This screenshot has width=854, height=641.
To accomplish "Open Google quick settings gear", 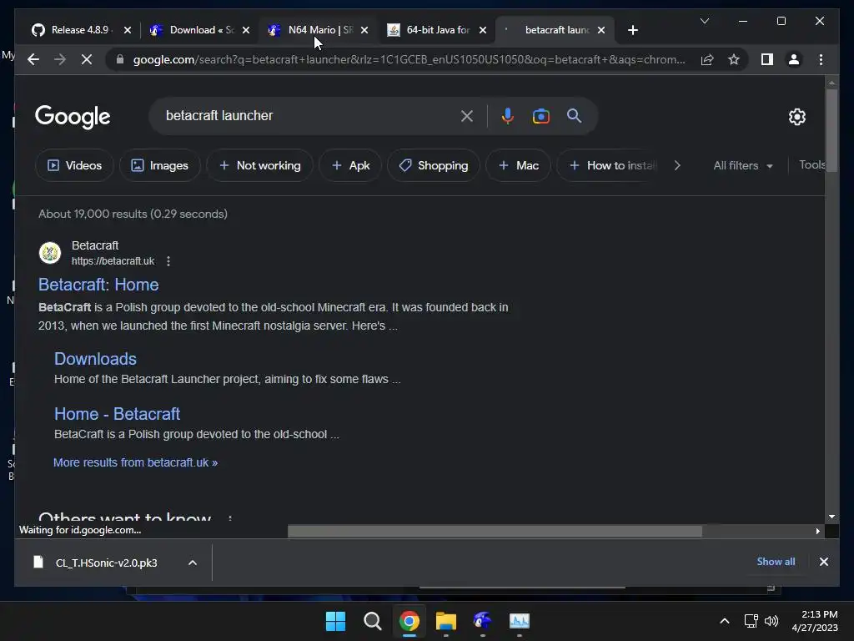I will 796,116.
